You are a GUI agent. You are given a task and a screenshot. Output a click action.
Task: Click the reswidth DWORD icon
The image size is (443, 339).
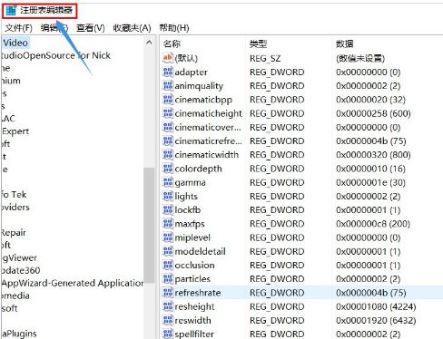pos(168,320)
